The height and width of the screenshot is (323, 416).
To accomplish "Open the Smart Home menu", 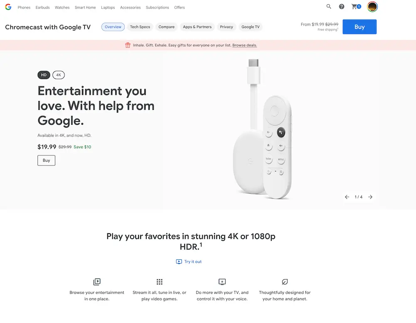I will [85, 7].
